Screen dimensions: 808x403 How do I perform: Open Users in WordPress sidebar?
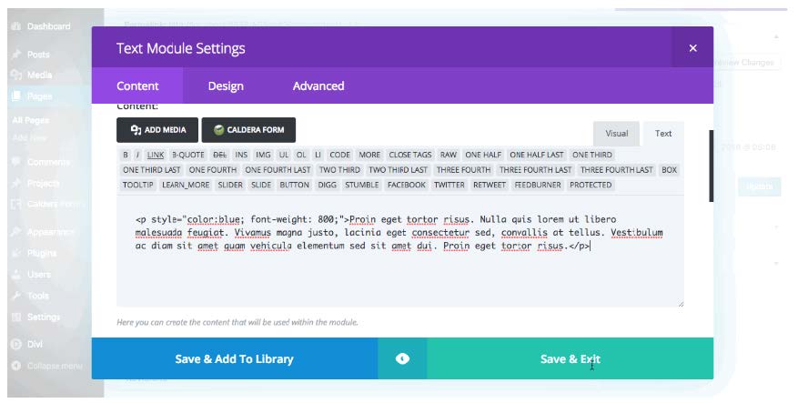pos(38,274)
